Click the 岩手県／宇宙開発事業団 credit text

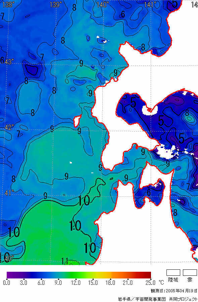coord(142,299)
